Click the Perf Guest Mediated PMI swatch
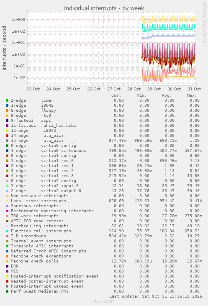 coord(7,291)
